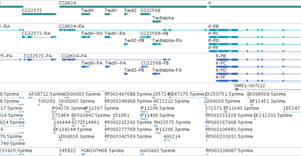Open protein if-PB
301x156 pixels.
[x=259, y=60]
